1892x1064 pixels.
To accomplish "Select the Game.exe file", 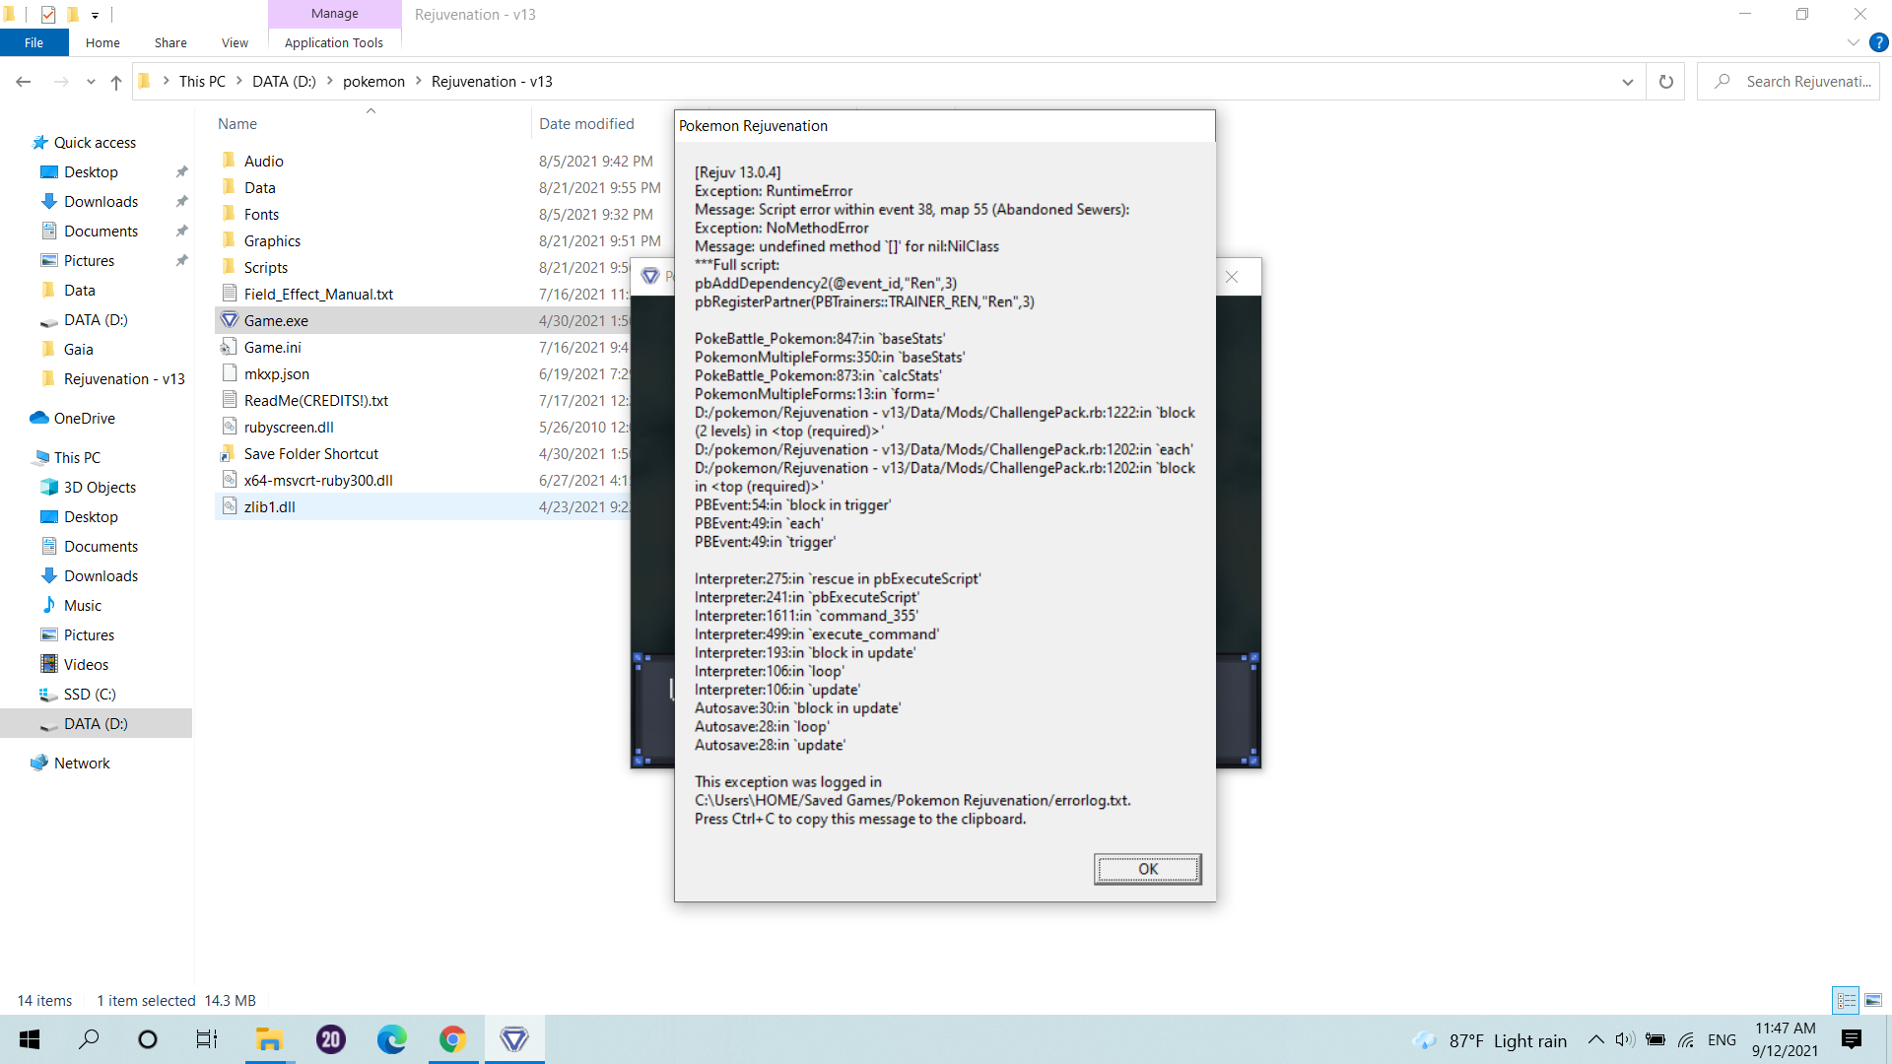I will coord(276,321).
